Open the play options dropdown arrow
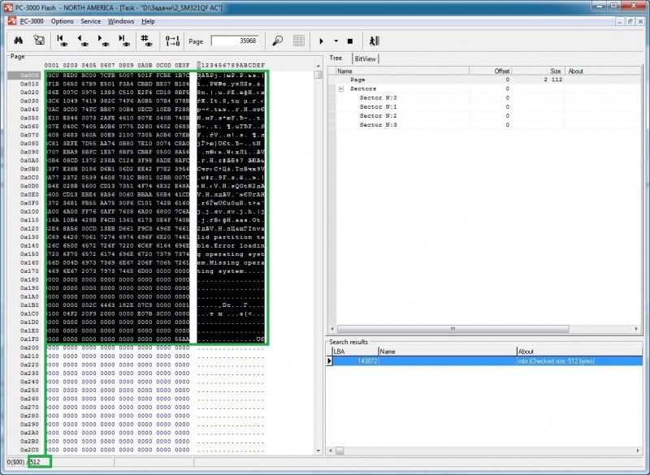The height and width of the screenshot is (475, 650). click(336, 41)
